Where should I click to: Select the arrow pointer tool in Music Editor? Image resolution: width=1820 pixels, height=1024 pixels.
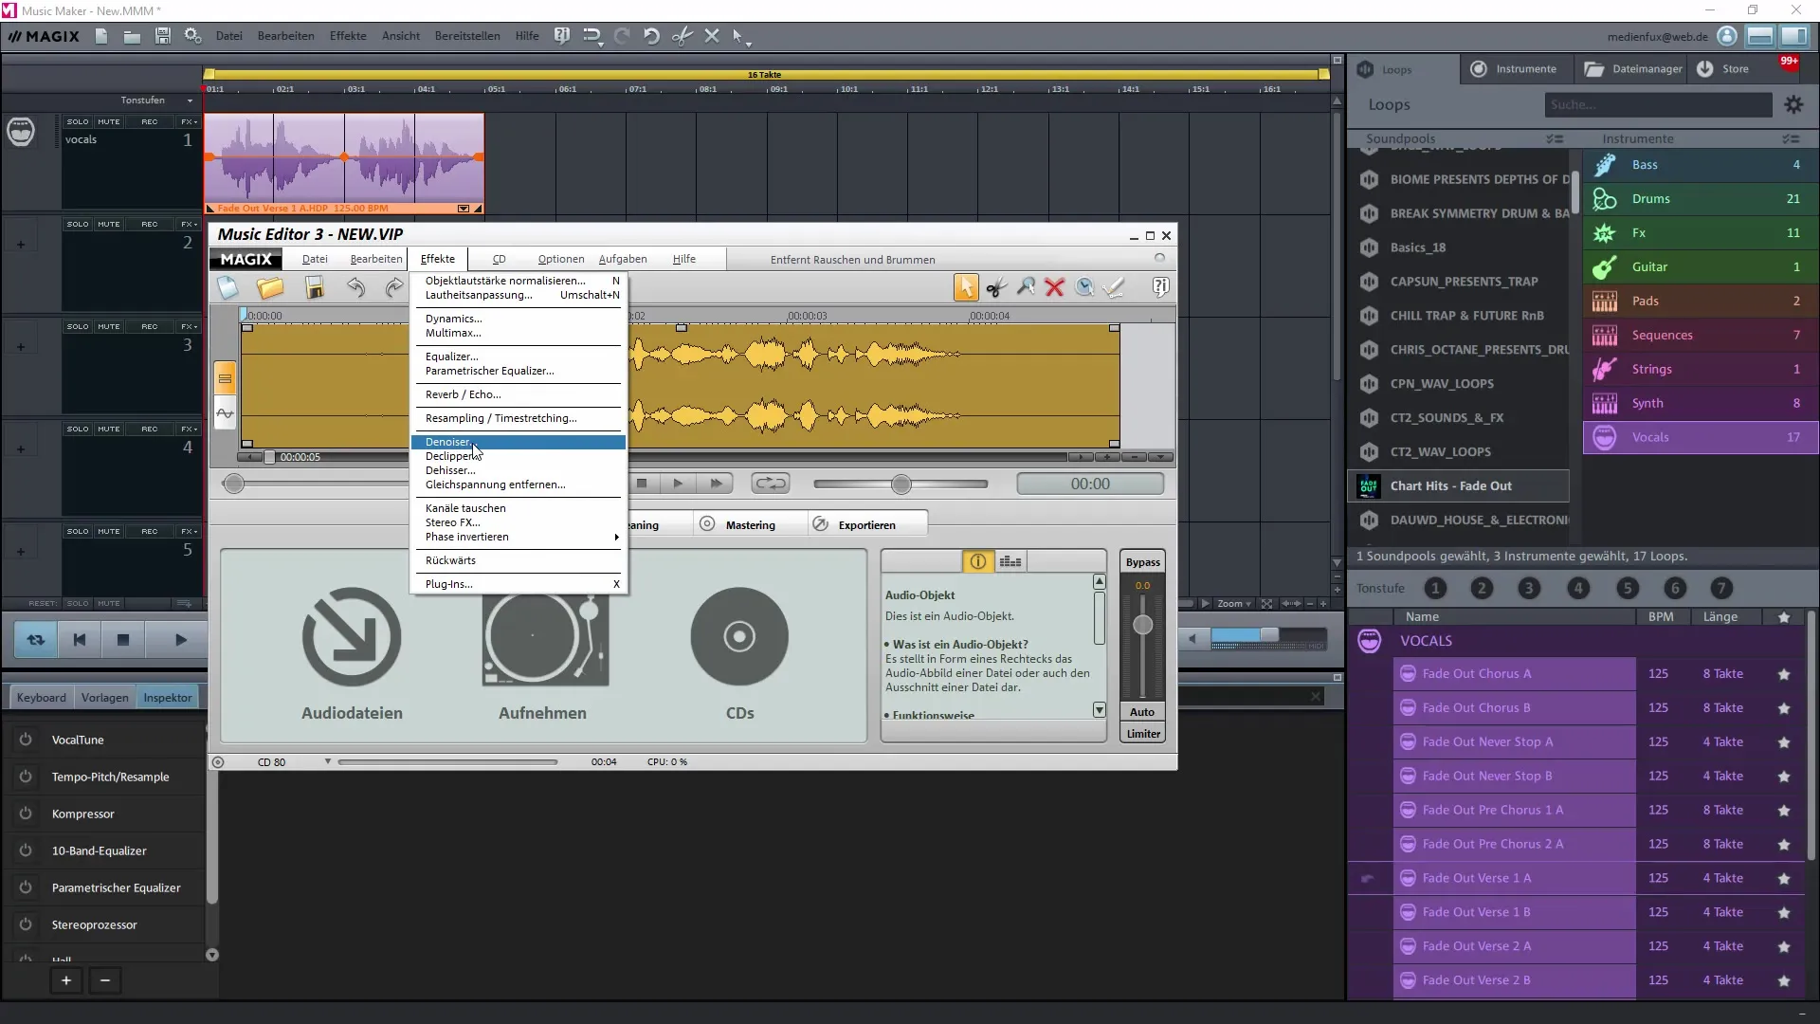(966, 287)
